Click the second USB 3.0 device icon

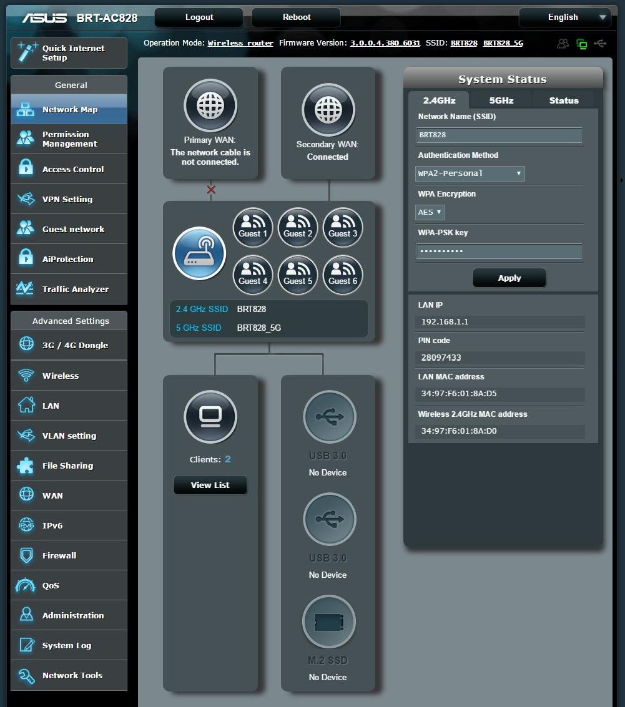tap(330, 519)
